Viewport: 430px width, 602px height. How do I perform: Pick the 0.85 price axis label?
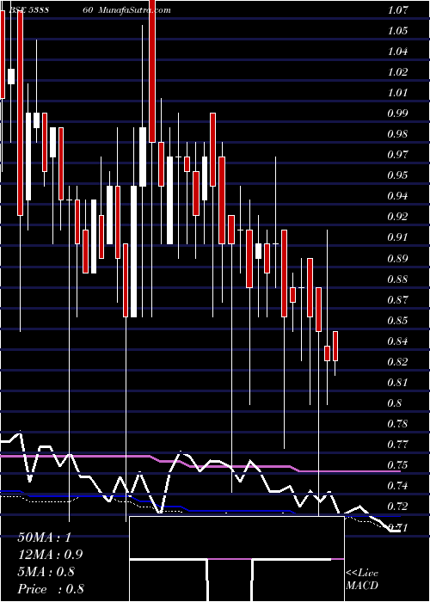click(x=397, y=321)
